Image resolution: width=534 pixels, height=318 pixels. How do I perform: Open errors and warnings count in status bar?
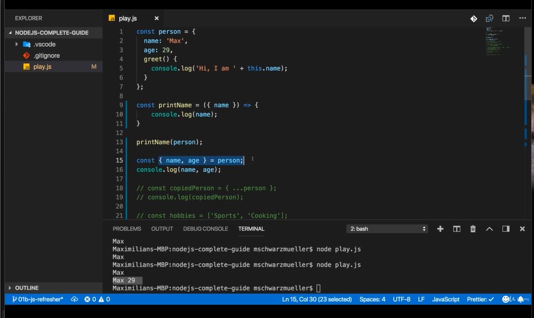point(97,299)
